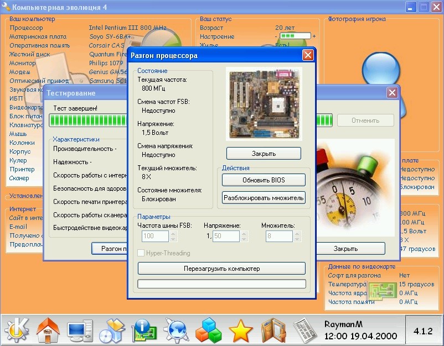Click Оперативная память link

pyautogui.click(x=40, y=45)
